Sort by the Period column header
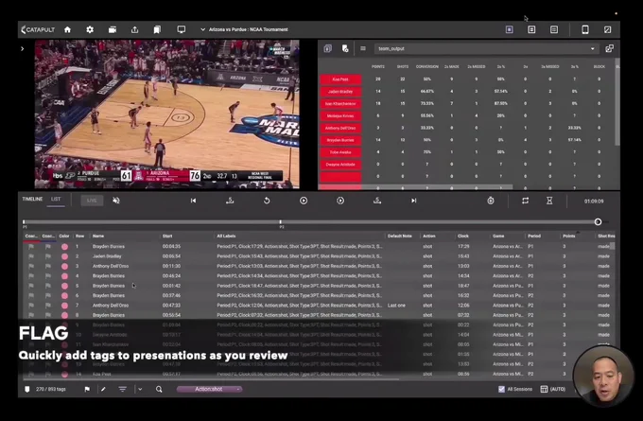This screenshot has height=421, width=643. 534,236
